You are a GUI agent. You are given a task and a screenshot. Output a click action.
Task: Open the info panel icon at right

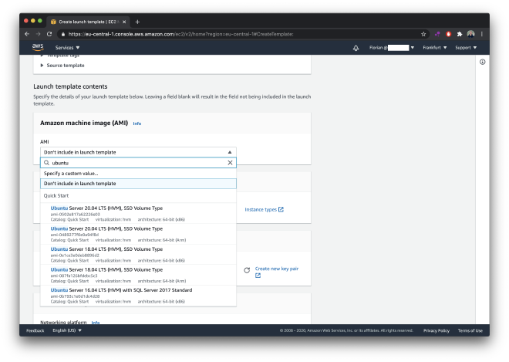coord(482,62)
